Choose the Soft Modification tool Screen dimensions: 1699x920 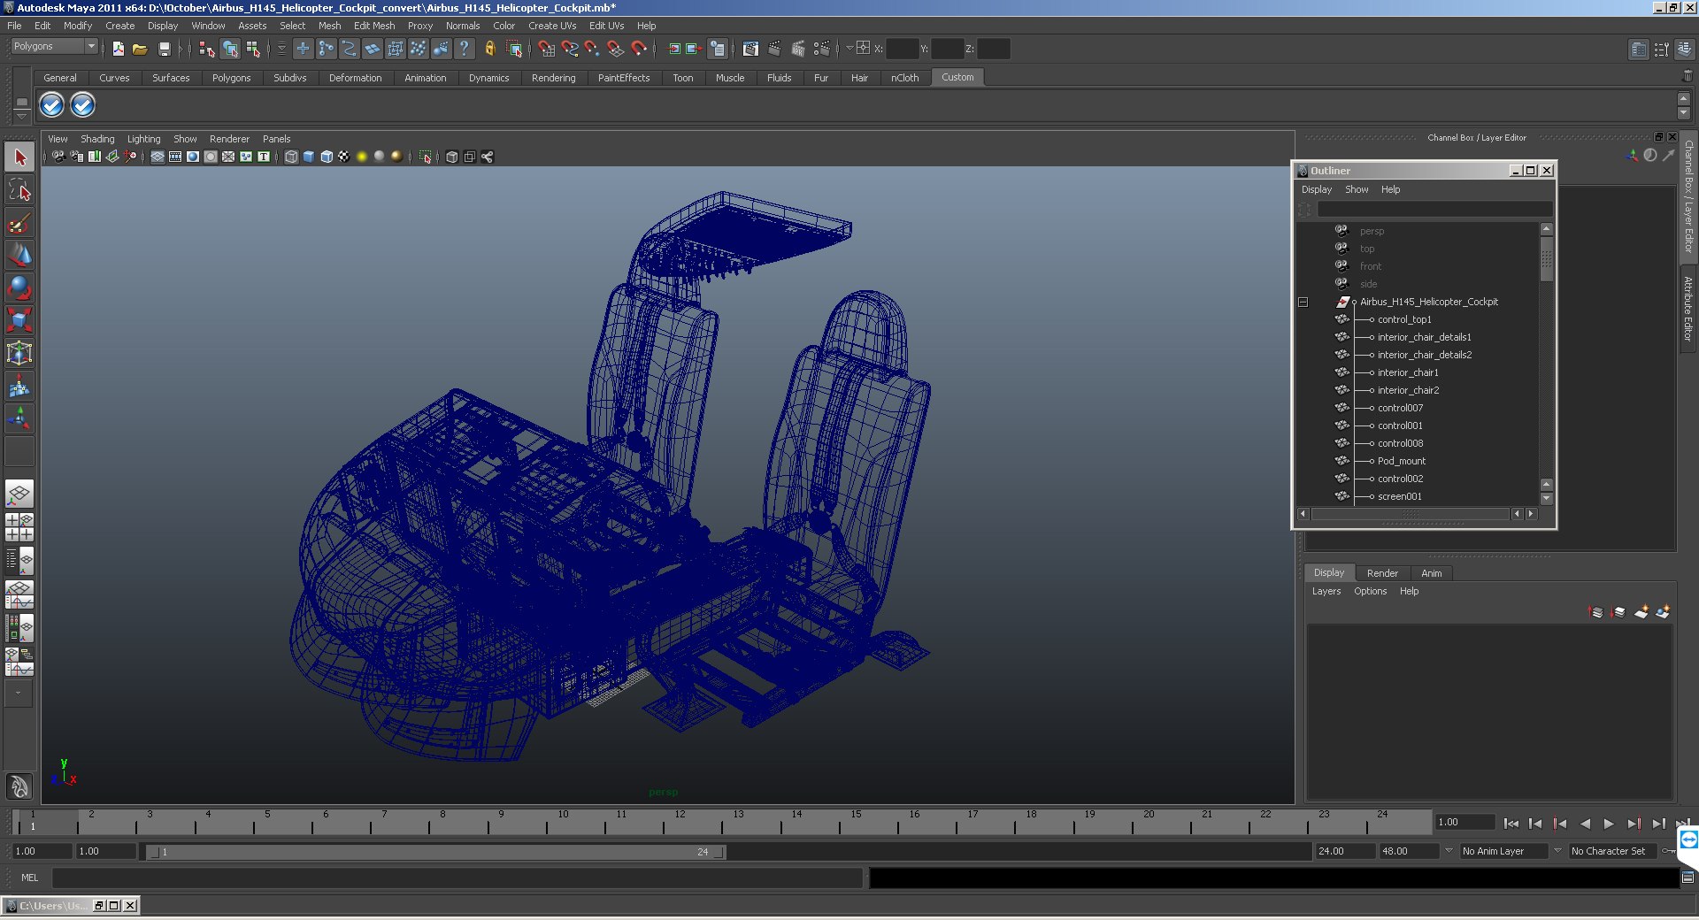tap(19, 386)
